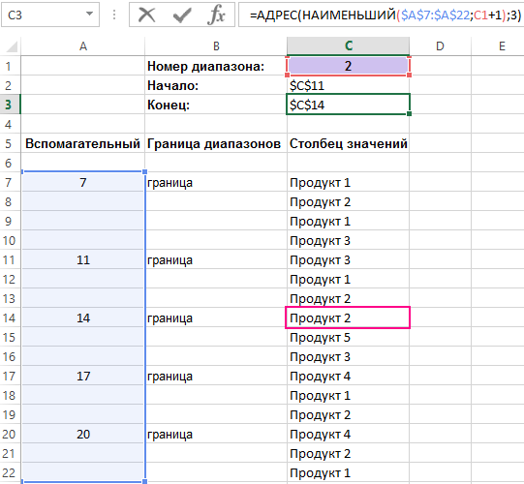Click the fill handle of cell C3
Image resolution: width=524 pixels, height=484 pixels.
click(x=409, y=114)
